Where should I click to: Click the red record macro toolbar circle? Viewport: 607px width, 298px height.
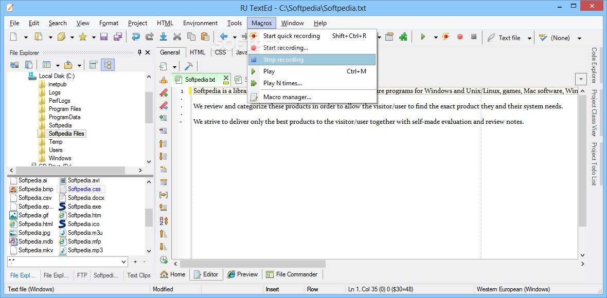[x=460, y=37]
